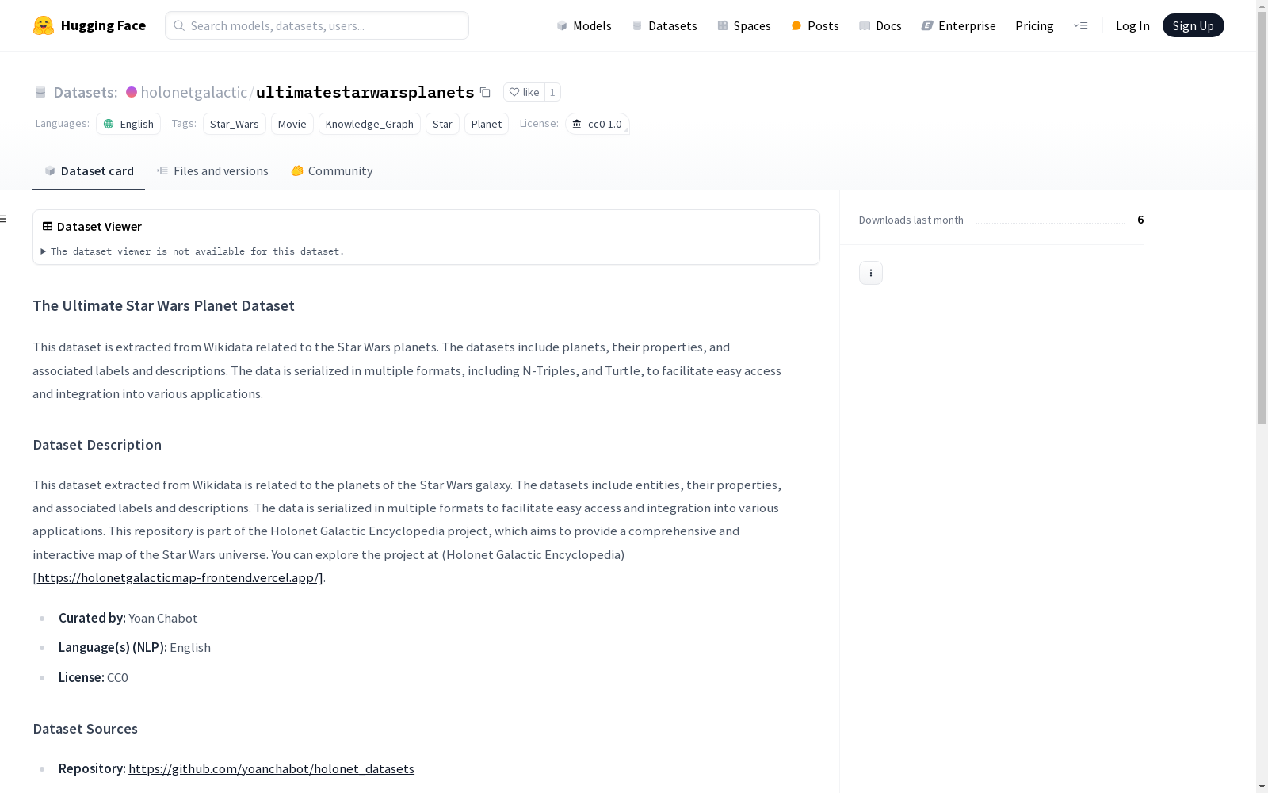Open the table of contents side icon
1268x793 pixels.
(x=4, y=219)
